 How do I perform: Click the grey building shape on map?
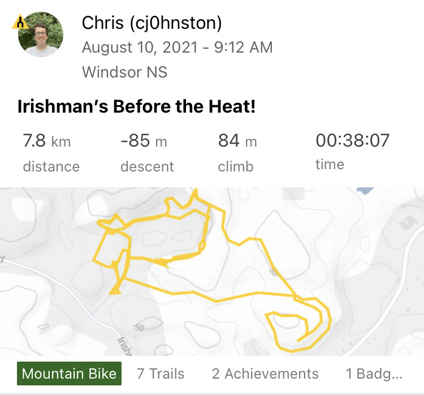tap(406, 222)
